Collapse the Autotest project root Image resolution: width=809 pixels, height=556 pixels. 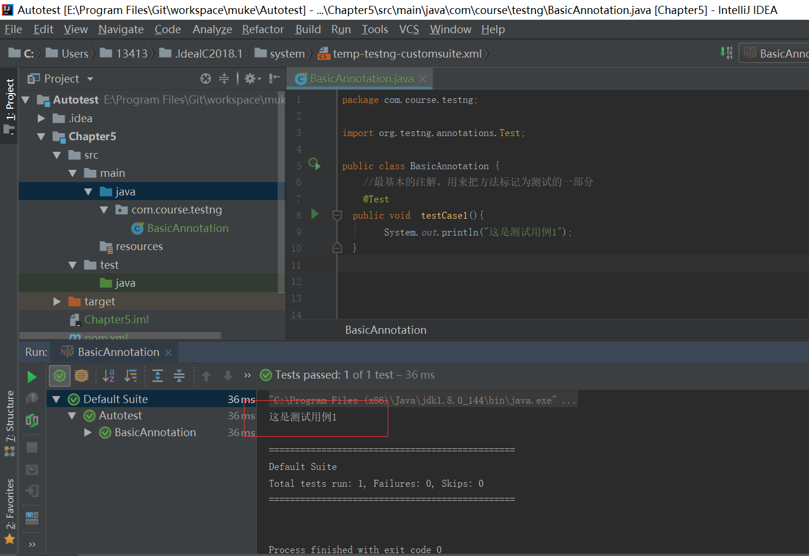[26, 100]
